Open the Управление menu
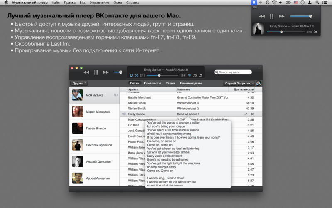This screenshot has height=208, width=332. [x=100, y=2]
